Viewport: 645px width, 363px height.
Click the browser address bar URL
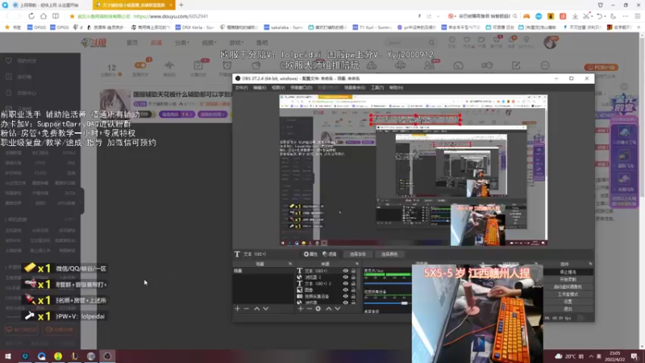171,16
